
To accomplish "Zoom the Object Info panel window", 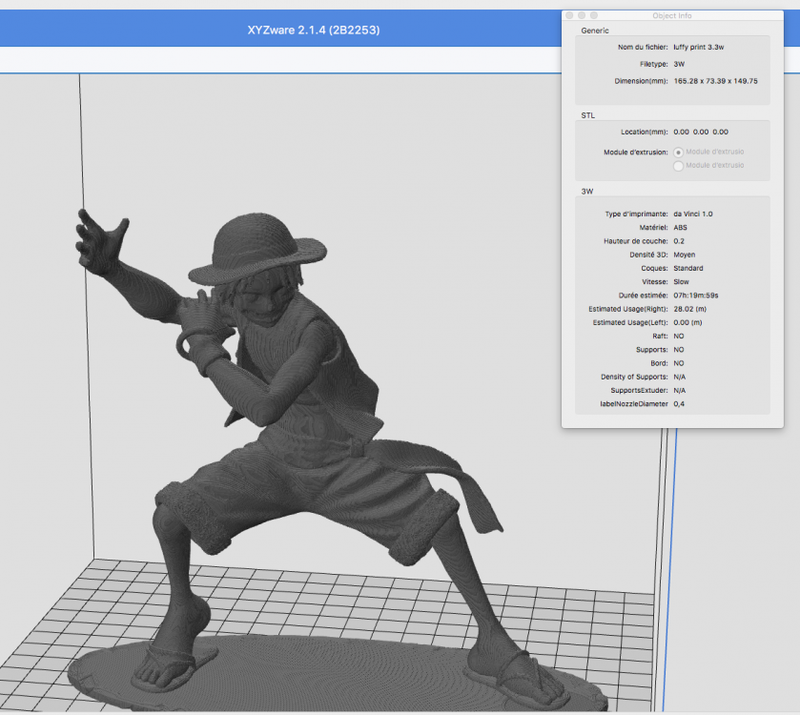I will pos(594,15).
